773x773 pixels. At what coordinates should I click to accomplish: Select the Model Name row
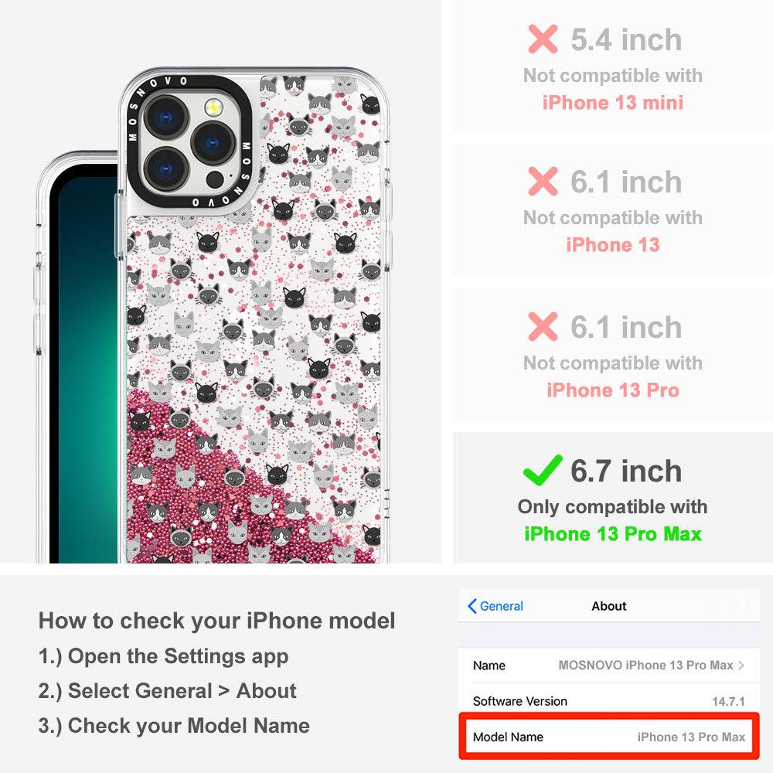[609, 737]
